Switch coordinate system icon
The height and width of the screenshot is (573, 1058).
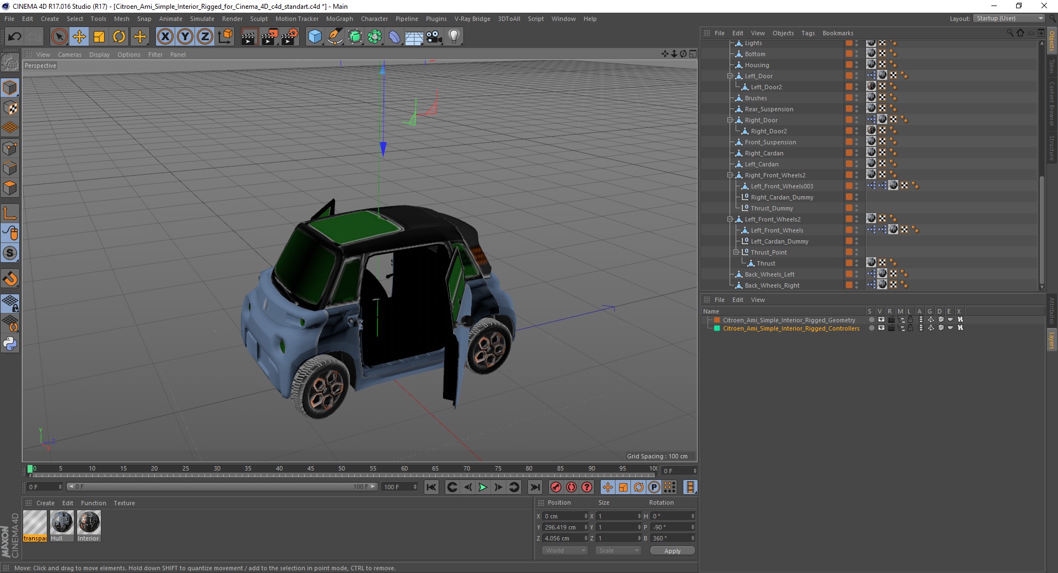tap(225, 37)
